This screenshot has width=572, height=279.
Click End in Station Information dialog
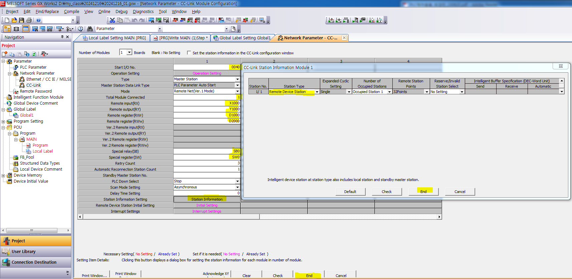[x=423, y=192]
